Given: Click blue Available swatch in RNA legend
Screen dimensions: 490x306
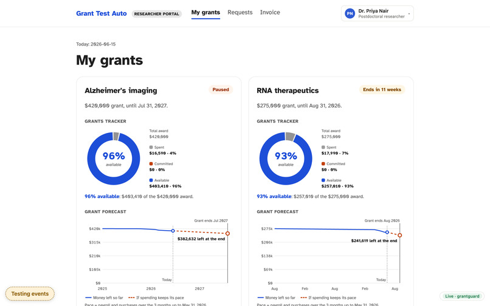Looking at the screenshot, I should pyautogui.click(x=323, y=180).
